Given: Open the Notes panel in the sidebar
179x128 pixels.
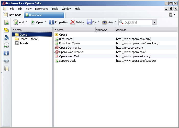Looking at the screenshot, I should click(6, 30).
